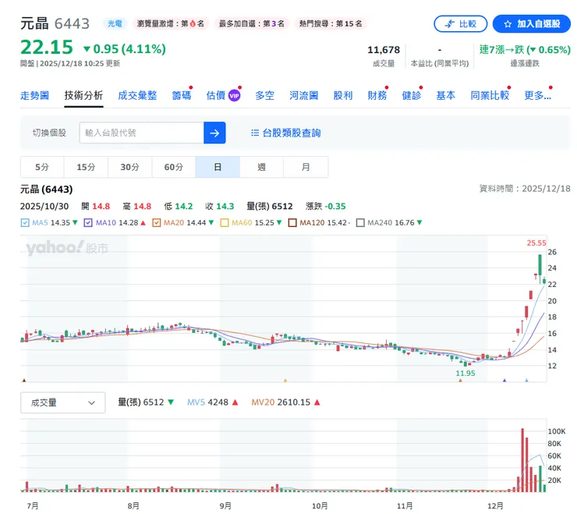Image resolution: width=577 pixels, height=514 pixels.
Task: Open the 成交彙整 tab
Action: [137, 96]
